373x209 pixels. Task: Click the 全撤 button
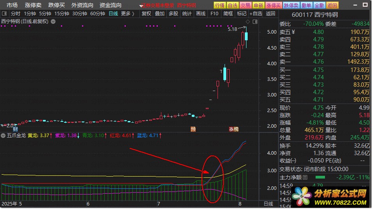(x=319, y=5)
